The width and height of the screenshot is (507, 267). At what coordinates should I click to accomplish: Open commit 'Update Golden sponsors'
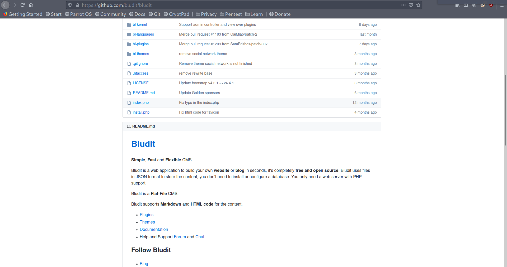[200, 93]
